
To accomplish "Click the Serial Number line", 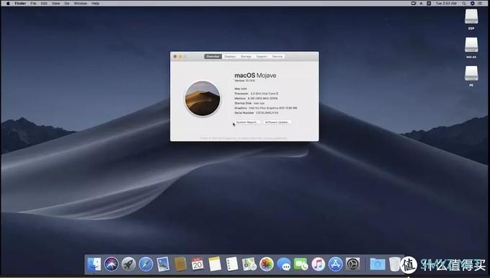I will point(257,112).
